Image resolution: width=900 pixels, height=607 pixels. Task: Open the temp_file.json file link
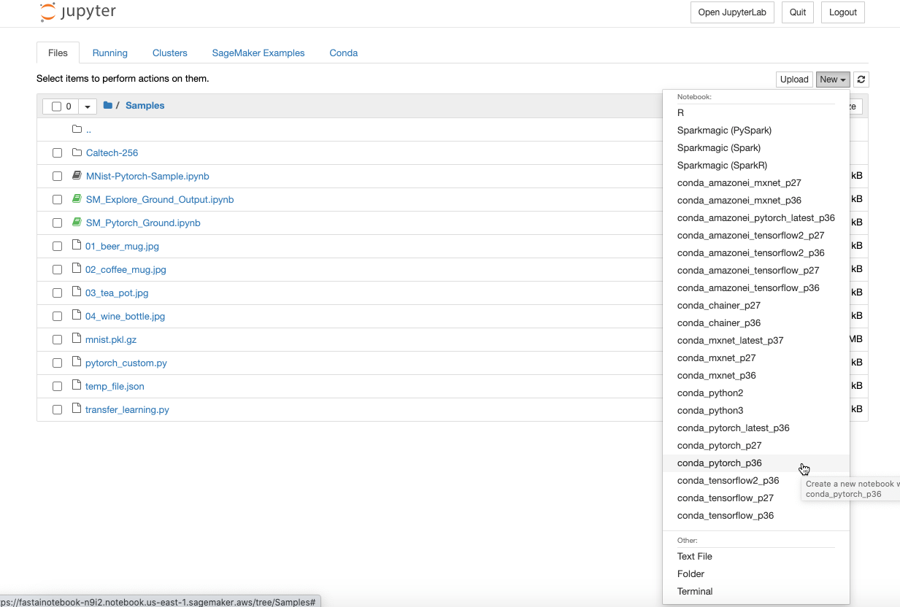coord(115,387)
